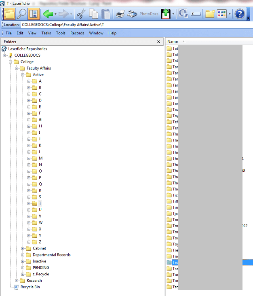Image resolution: width=253 pixels, height=296 pixels.
Task: Open the Help menu
Action: pos(112,33)
